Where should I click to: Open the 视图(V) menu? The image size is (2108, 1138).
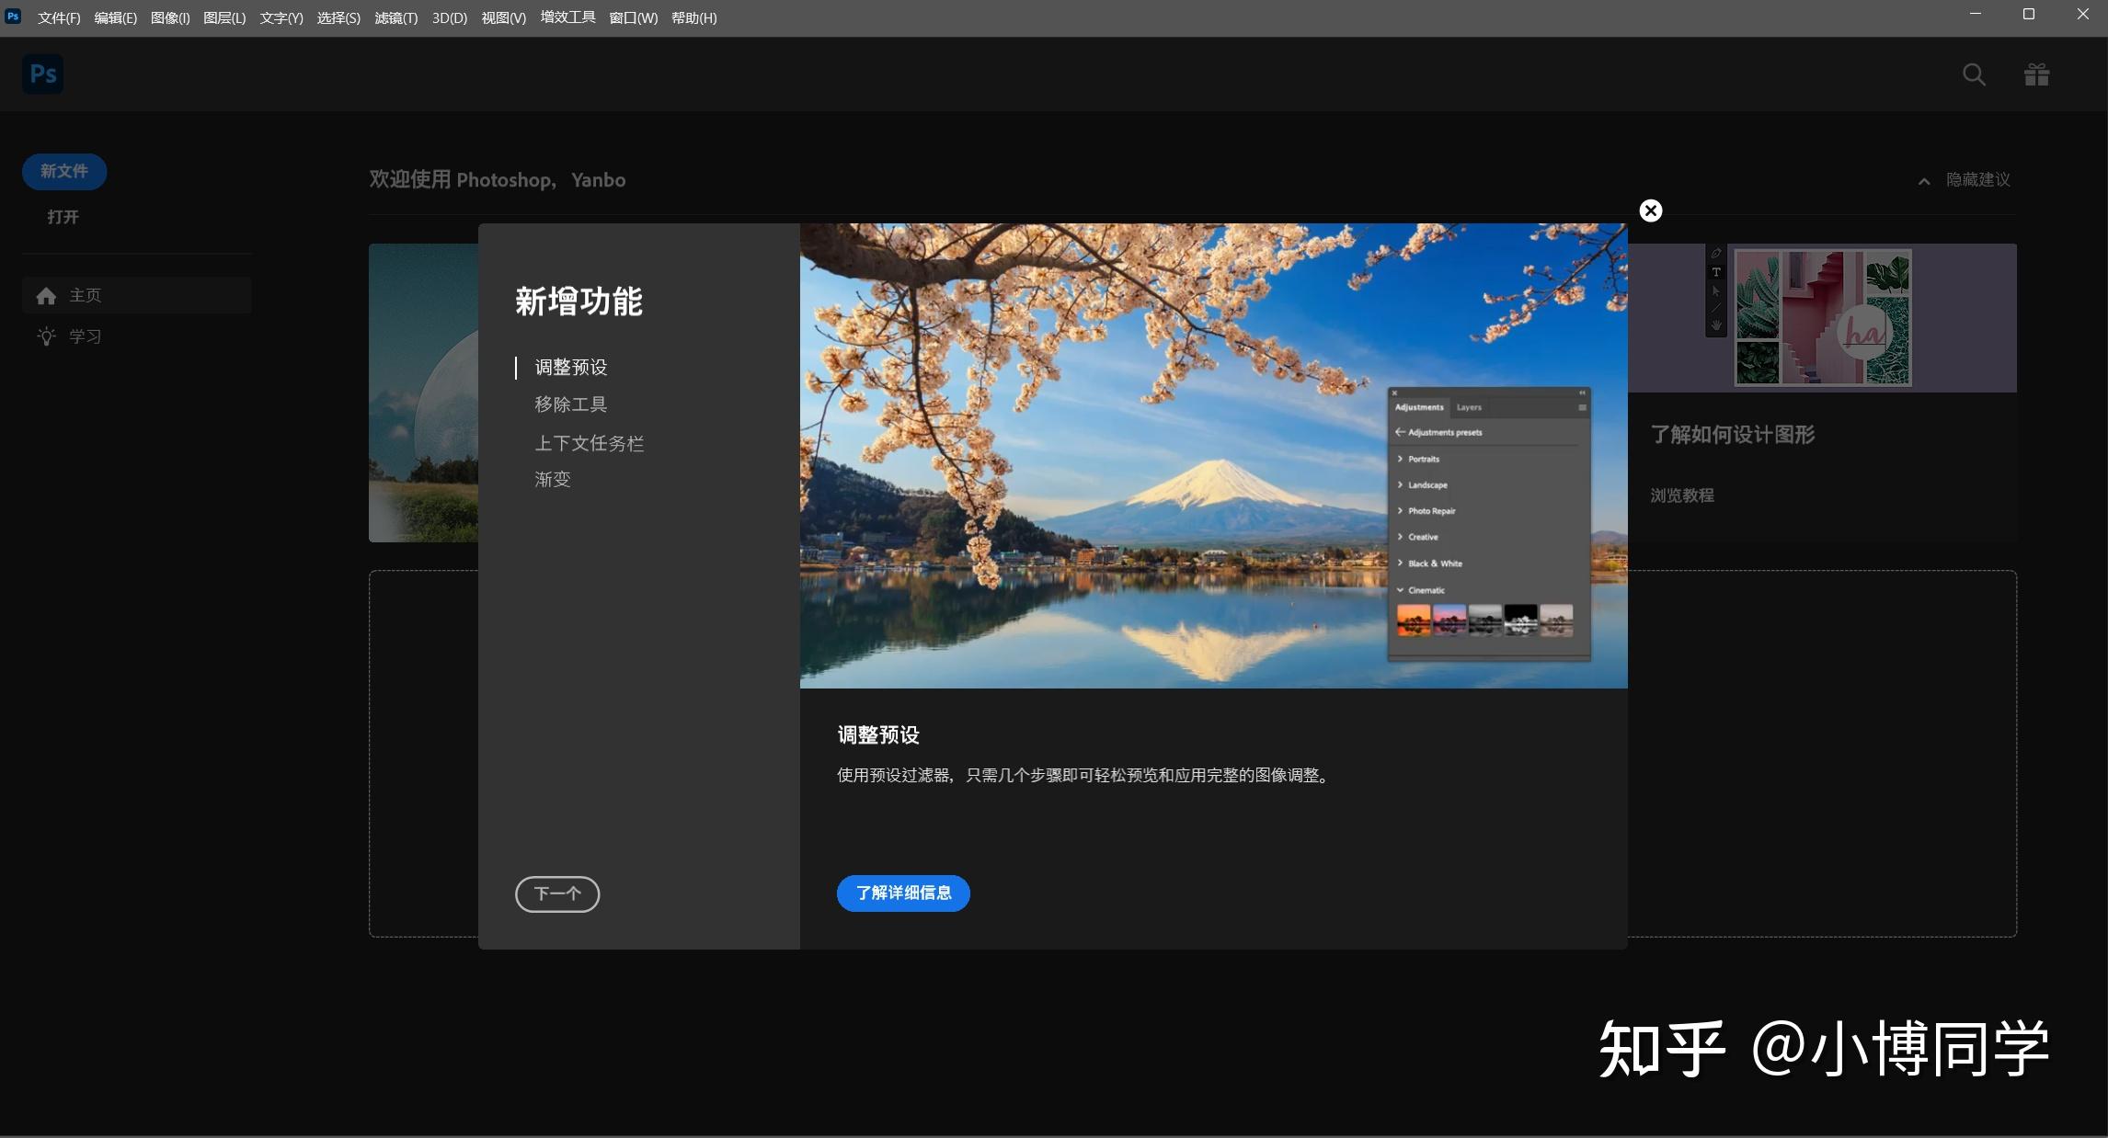point(504,18)
